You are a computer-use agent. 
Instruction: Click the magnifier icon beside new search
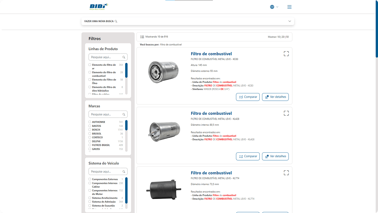tap(116, 21)
